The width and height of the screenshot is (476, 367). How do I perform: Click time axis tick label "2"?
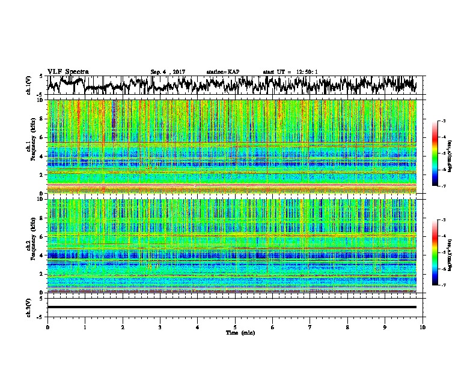[123, 327]
